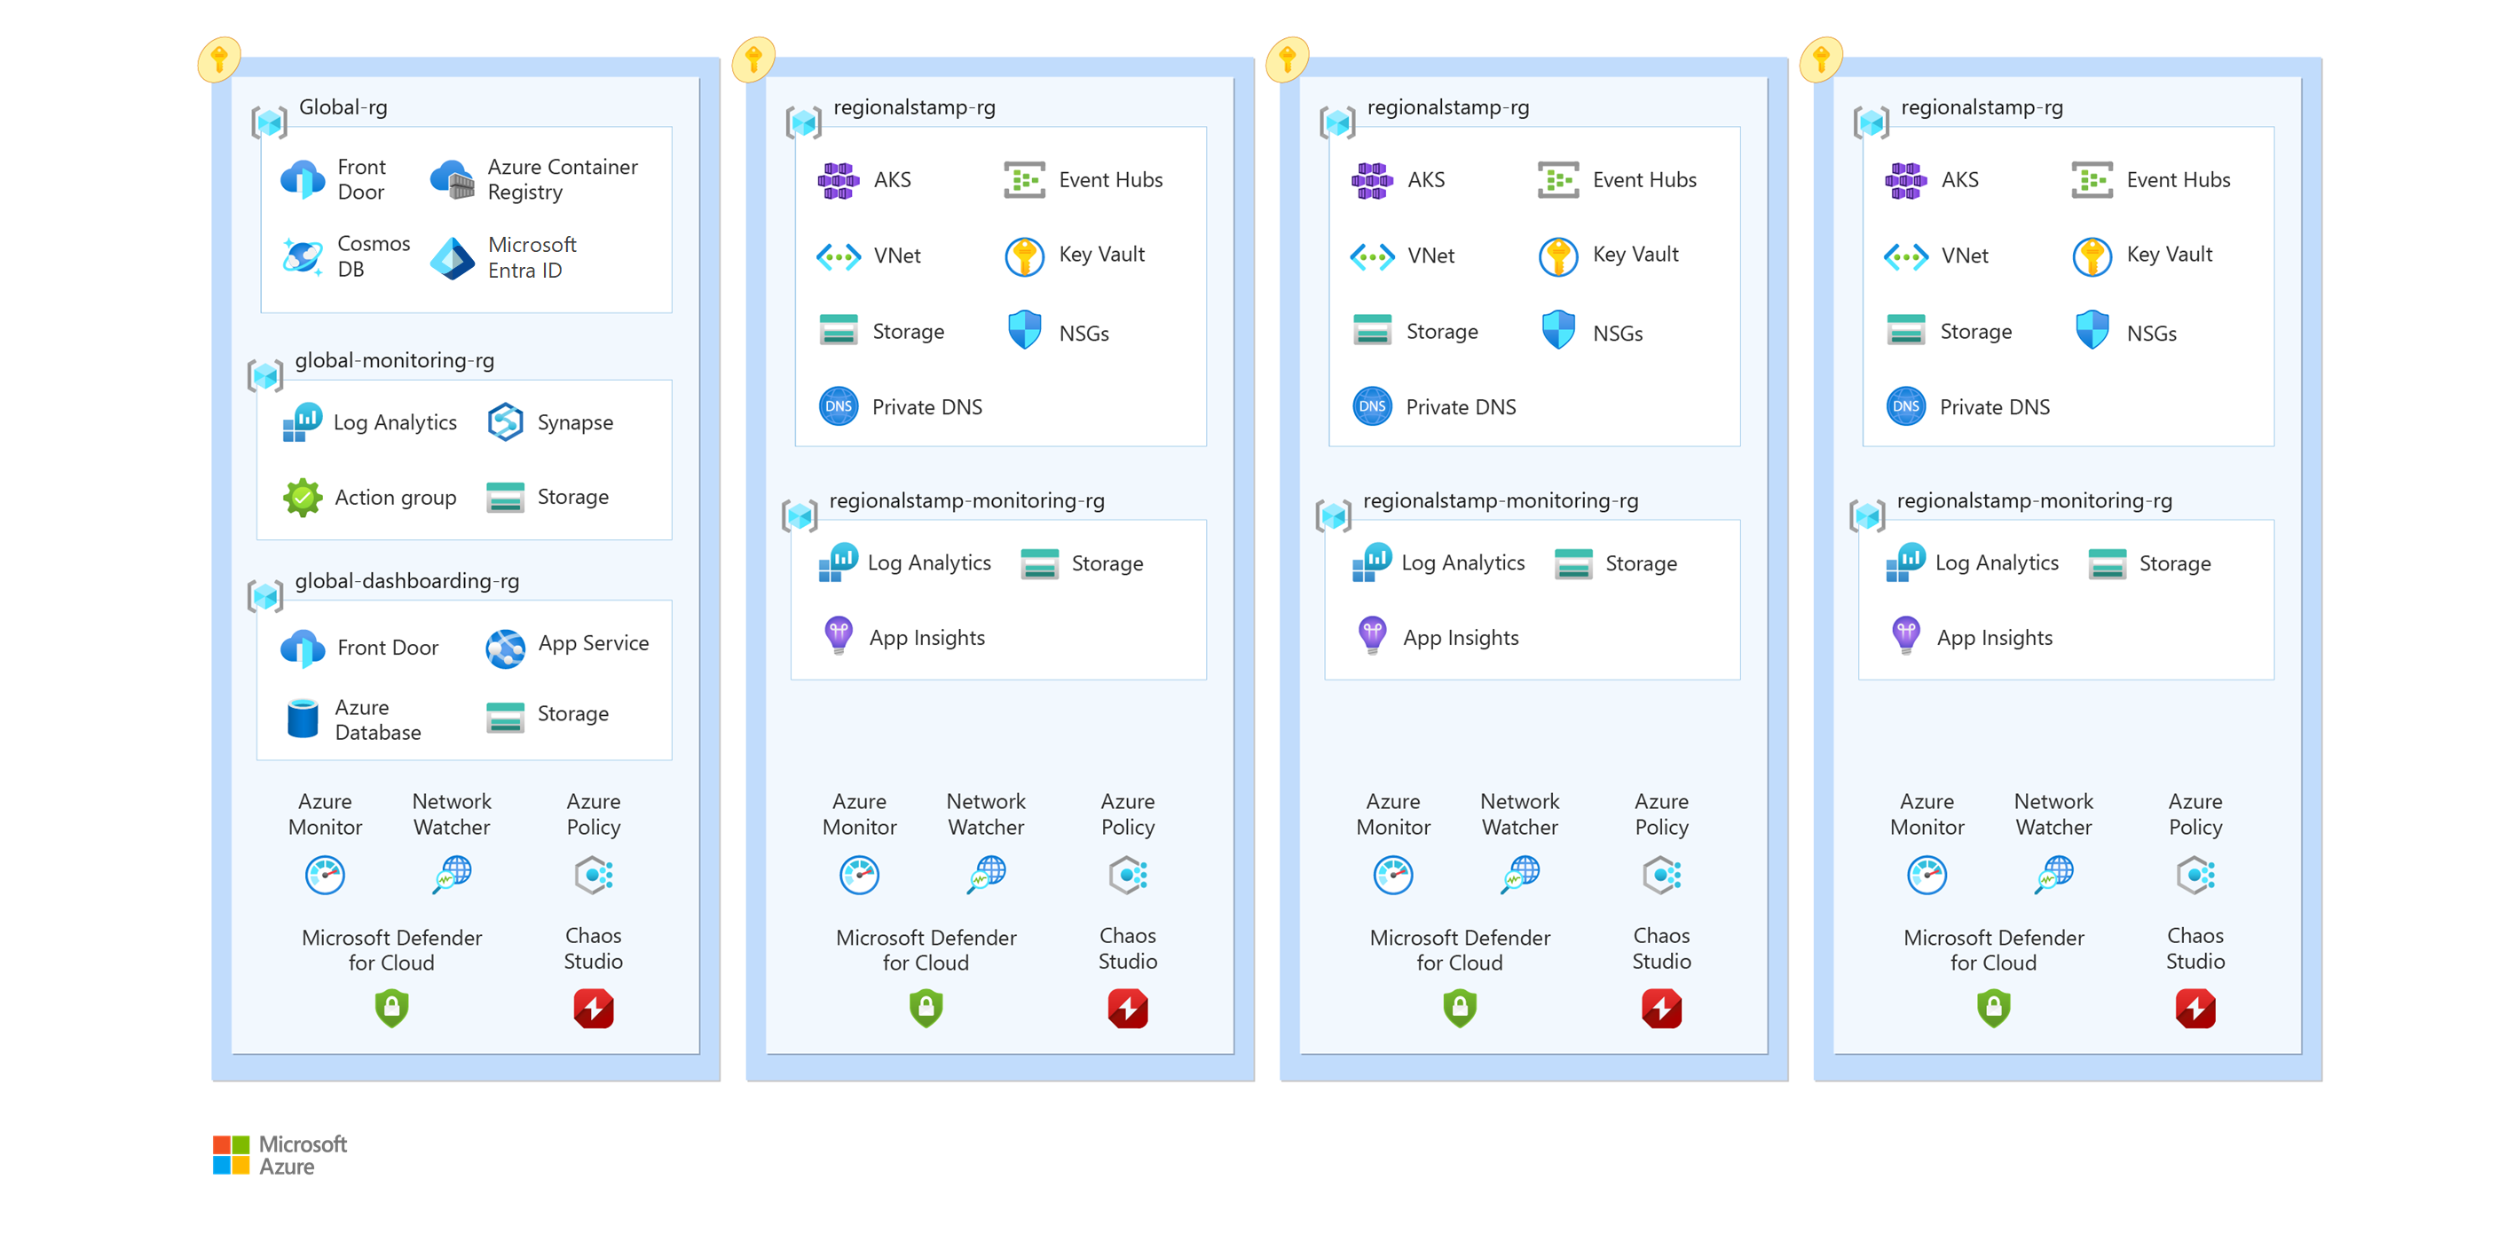Select the Global-rg label text
This screenshot has height=1242, width=2506.
pyautogui.click(x=343, y=107)
